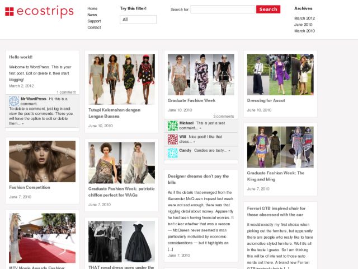Click Candy's comment 'Candies are tasty'
This screenshot has height=269, width=358.
click(212, 151)
